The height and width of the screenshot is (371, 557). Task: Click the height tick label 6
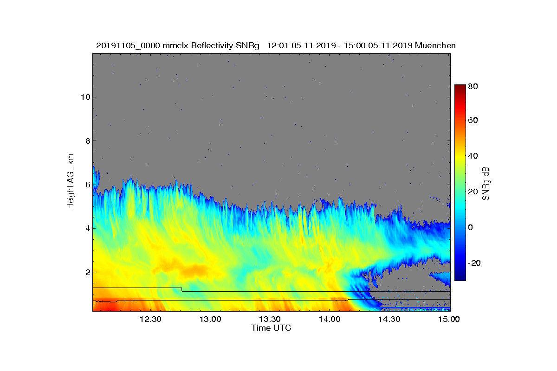tap(87, 185)
